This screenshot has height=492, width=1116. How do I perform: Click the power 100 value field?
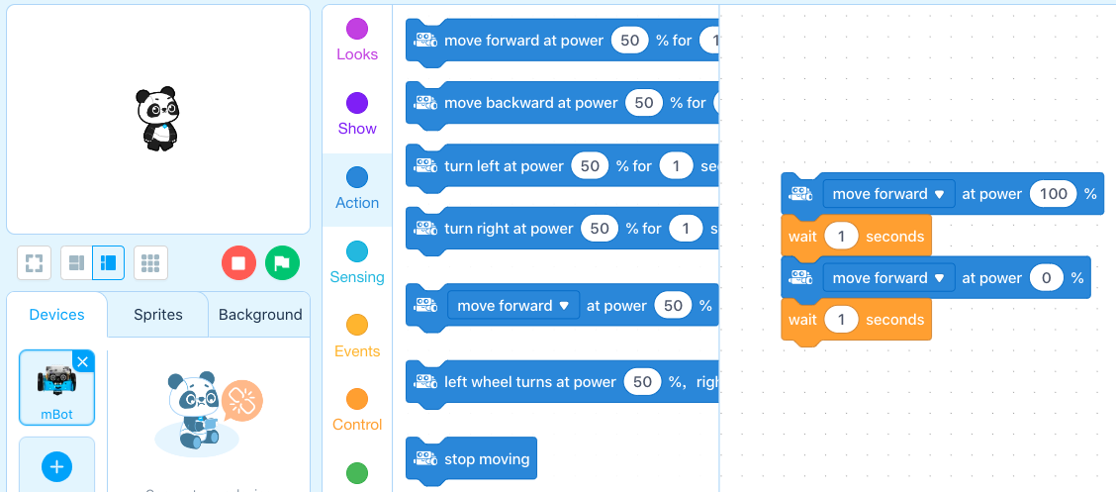1054,194
